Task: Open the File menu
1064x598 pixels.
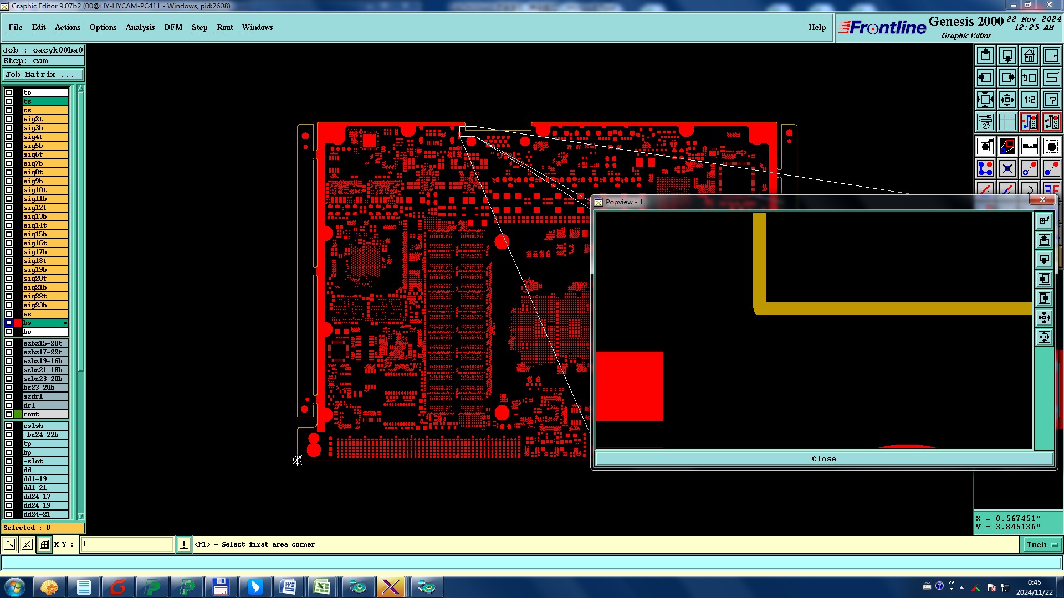Action: pyautogui.click(x=16, y=27)
